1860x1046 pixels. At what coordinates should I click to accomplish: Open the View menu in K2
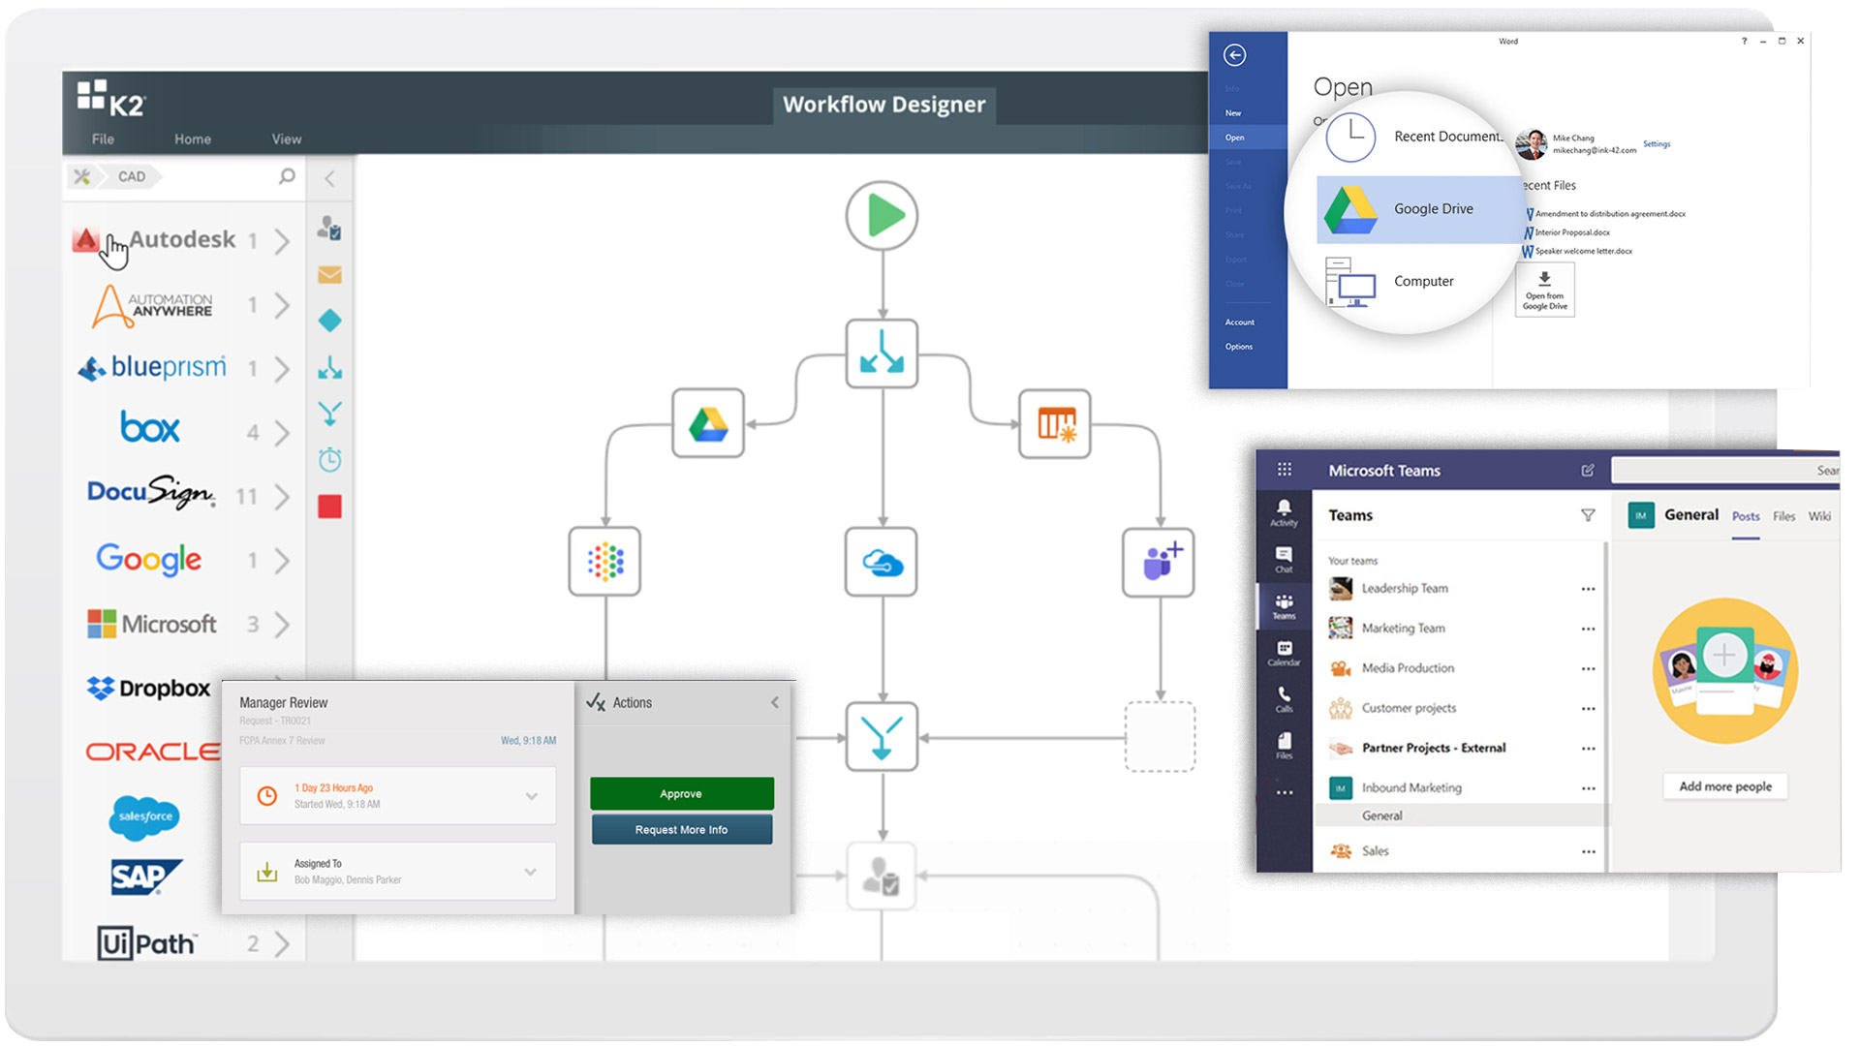287,138
